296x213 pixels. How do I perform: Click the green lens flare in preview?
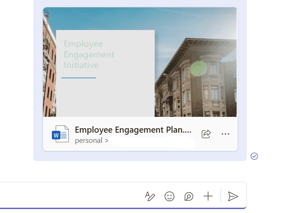tap(198, 68)
